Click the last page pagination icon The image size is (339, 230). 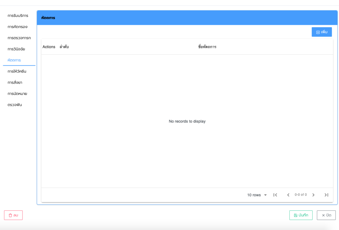point(326,195)
